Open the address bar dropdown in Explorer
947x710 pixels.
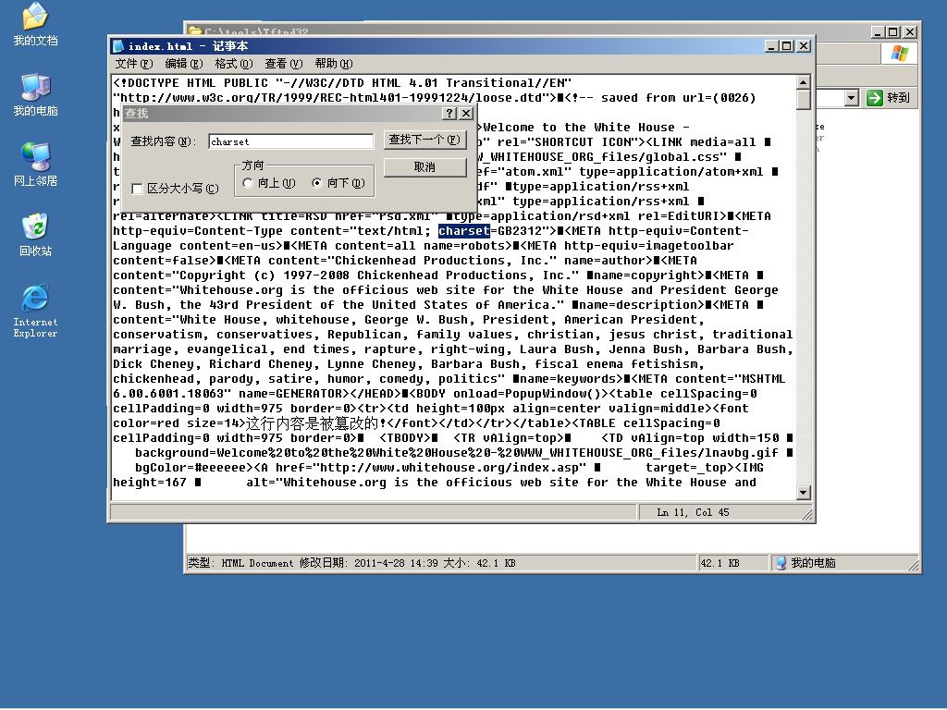[x=851, y=98]
